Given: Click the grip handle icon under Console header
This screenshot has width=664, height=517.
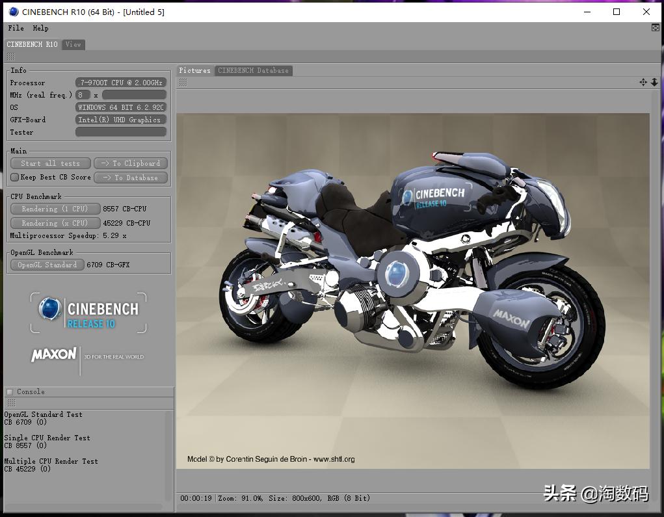Looking at the screenshot, I should click(10, 403).
